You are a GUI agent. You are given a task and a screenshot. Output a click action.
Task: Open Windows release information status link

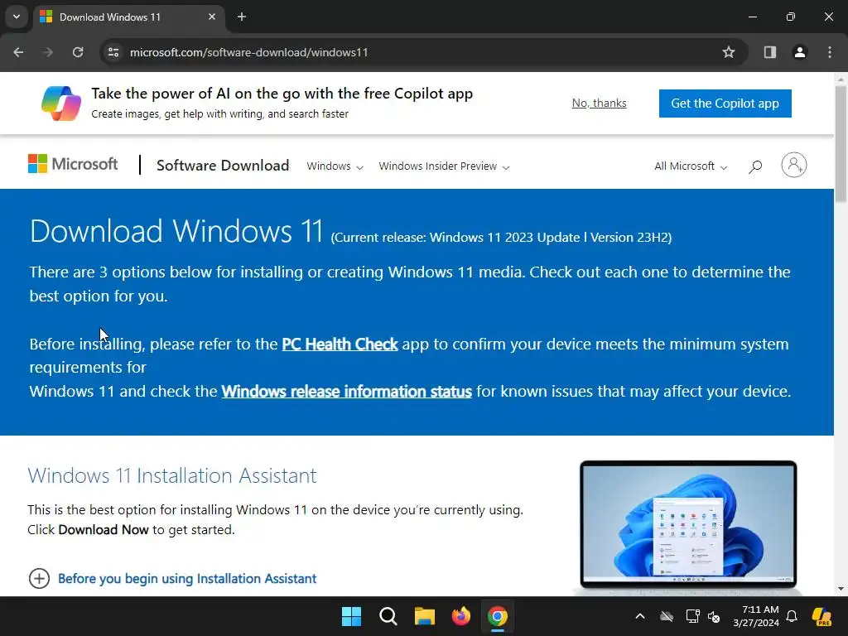coord(347,391)
